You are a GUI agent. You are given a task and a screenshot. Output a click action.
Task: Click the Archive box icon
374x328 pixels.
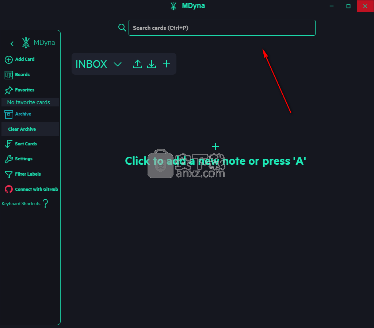9,114
